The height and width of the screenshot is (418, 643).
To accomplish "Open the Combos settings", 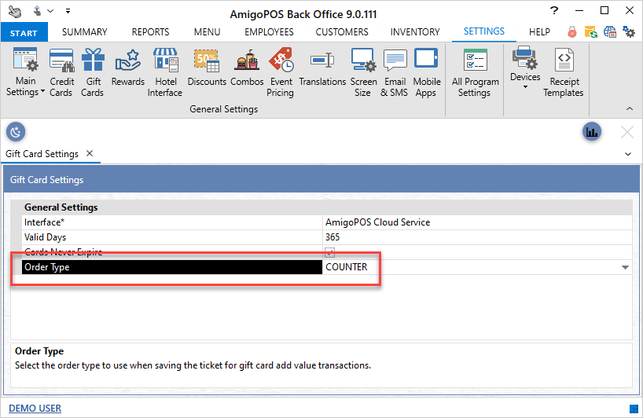I will [247, 68].
